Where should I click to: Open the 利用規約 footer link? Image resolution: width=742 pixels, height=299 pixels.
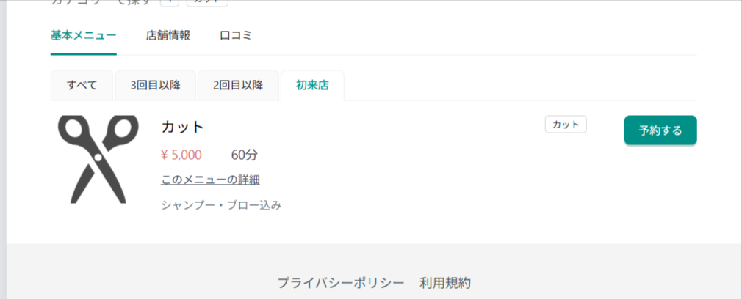pos(445,282)
